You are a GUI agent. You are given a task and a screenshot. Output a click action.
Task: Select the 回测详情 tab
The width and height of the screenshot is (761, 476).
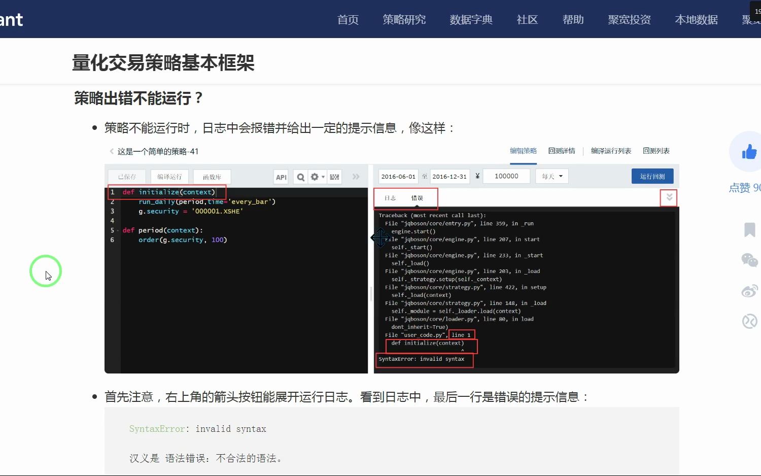click(x=562, y=151)
